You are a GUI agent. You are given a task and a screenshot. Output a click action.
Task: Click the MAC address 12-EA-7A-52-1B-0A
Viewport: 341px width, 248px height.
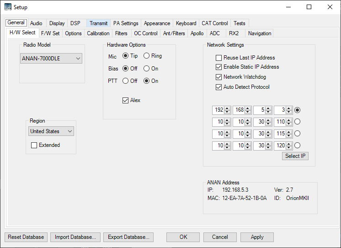click(244, 198)
